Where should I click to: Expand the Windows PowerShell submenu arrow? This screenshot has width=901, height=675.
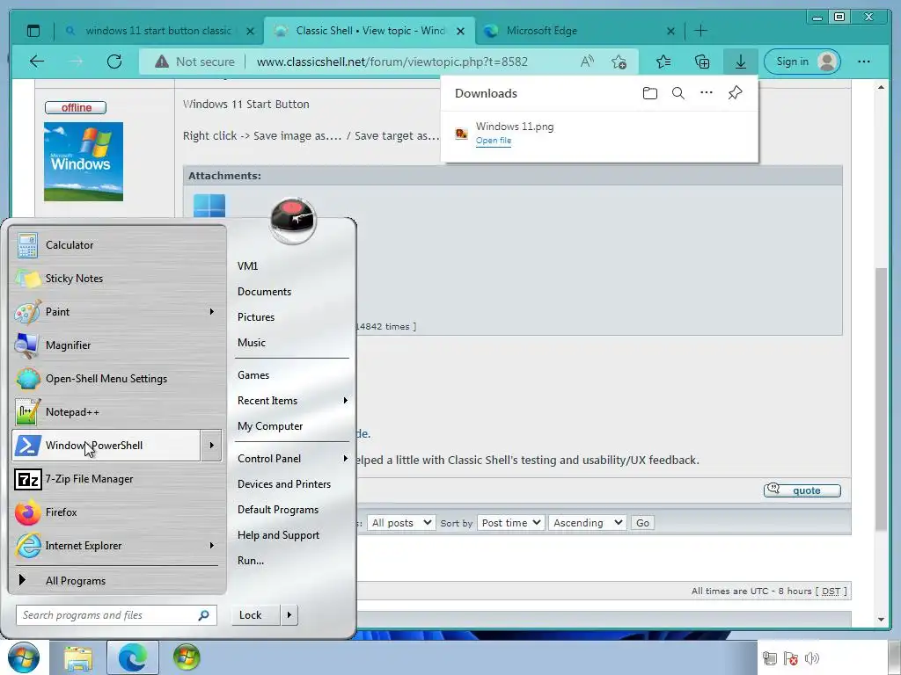[211, 446]
